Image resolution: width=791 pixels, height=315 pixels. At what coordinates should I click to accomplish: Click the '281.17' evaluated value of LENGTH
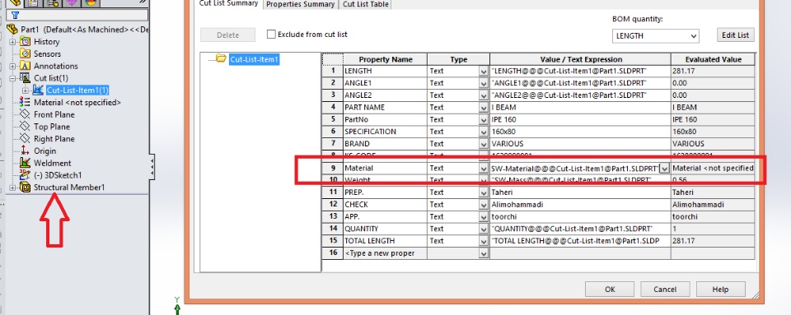click(x=713, y=71)
